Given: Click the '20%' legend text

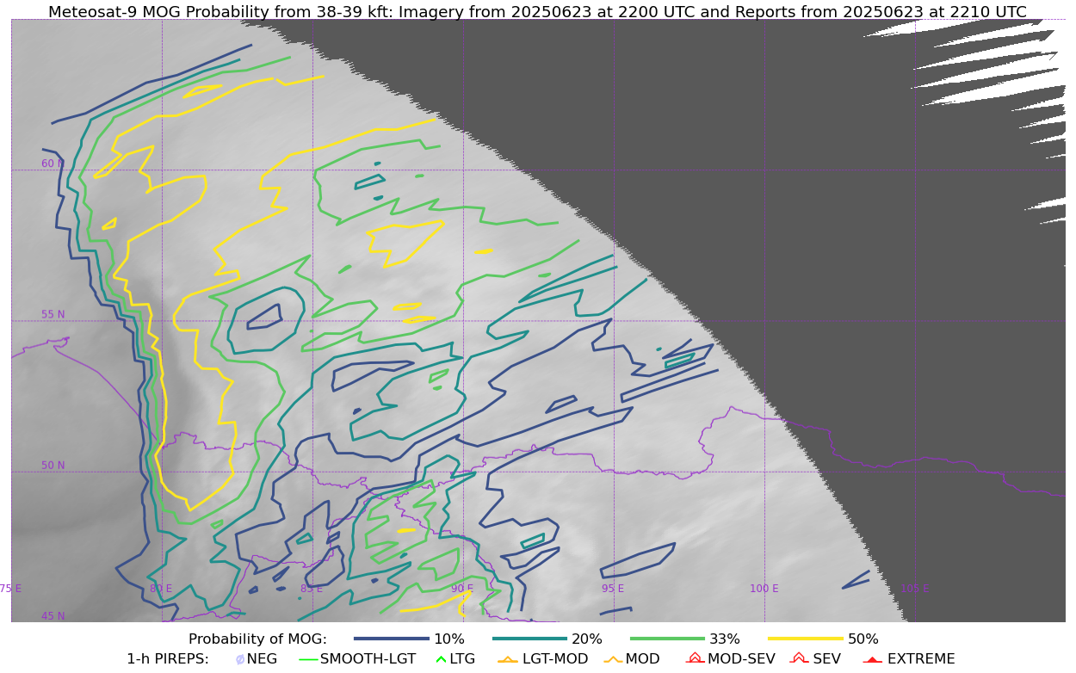Looking at the screenshot, I should 587,639.
